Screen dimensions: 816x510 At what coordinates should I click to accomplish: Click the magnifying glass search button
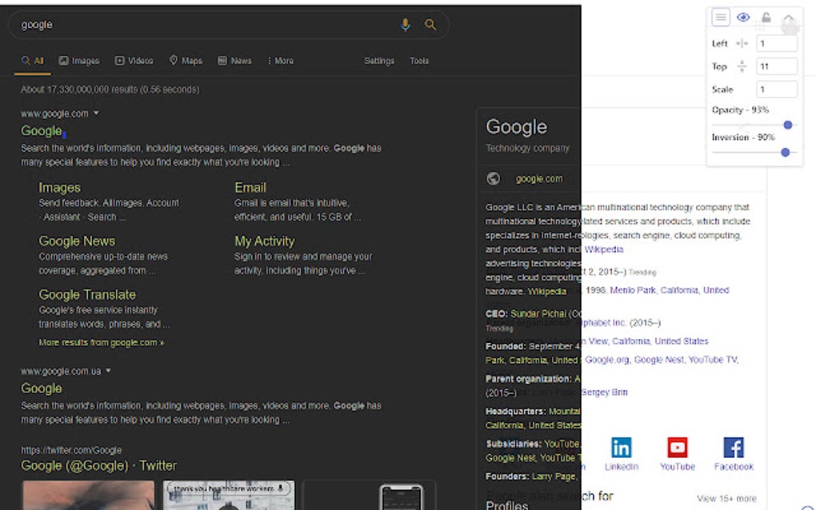pyautogui.click(x=430, y=25)
